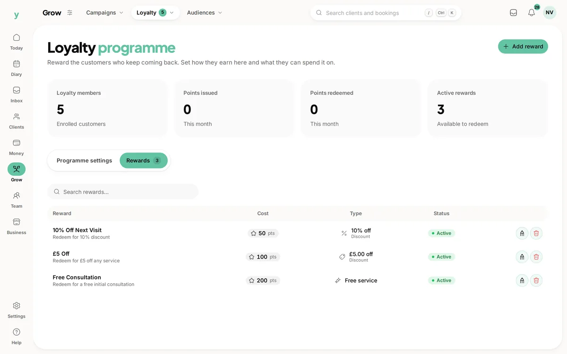Image resolution: width=567 pixels, height=354 pixels.
Task: Open the Money section
Action: coord(17,147)
